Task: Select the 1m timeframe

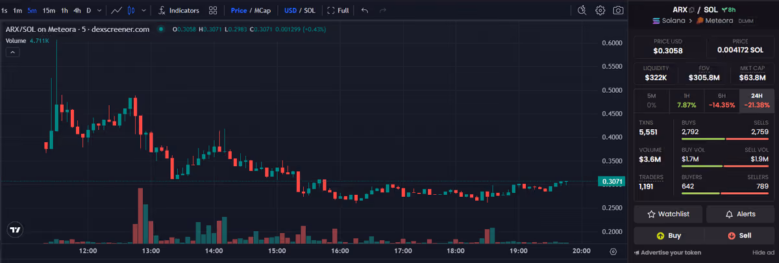Action: (18, 10)
